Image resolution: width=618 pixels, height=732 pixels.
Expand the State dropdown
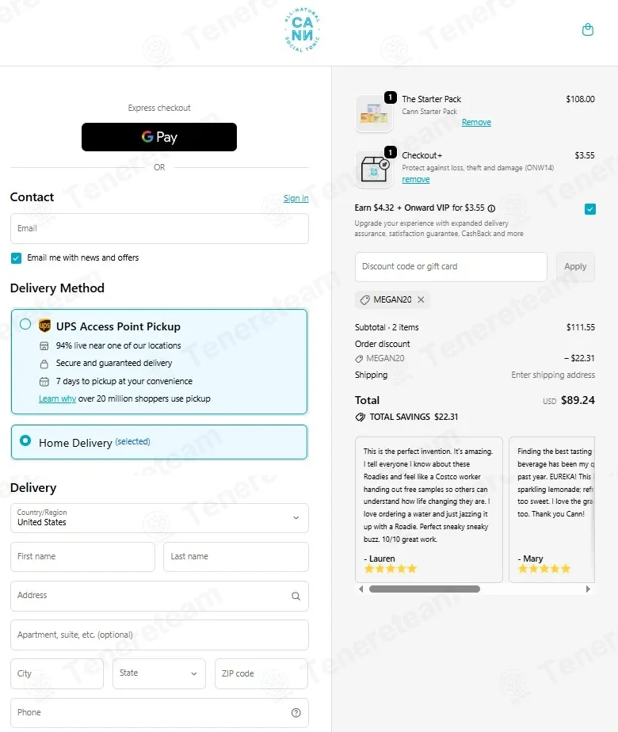pos(159,673)
